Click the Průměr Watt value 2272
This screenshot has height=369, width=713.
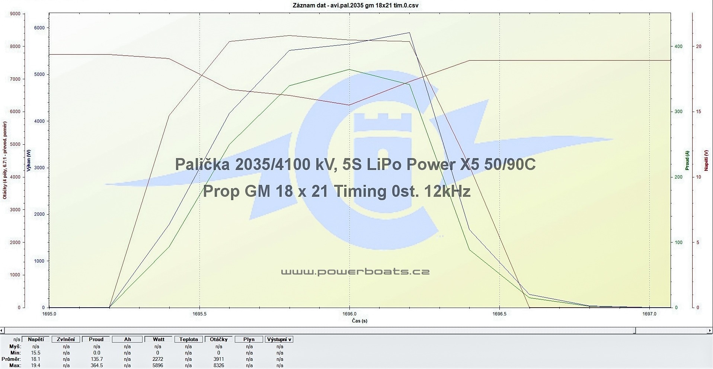click(158, 359)
